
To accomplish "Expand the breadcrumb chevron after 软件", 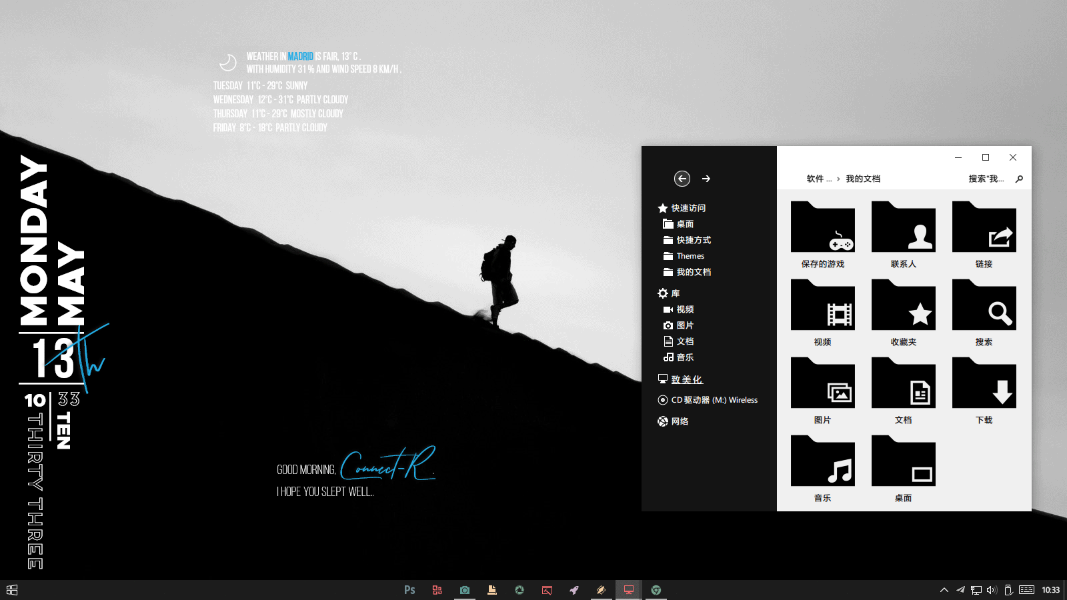I will click(x=838, y=179).
